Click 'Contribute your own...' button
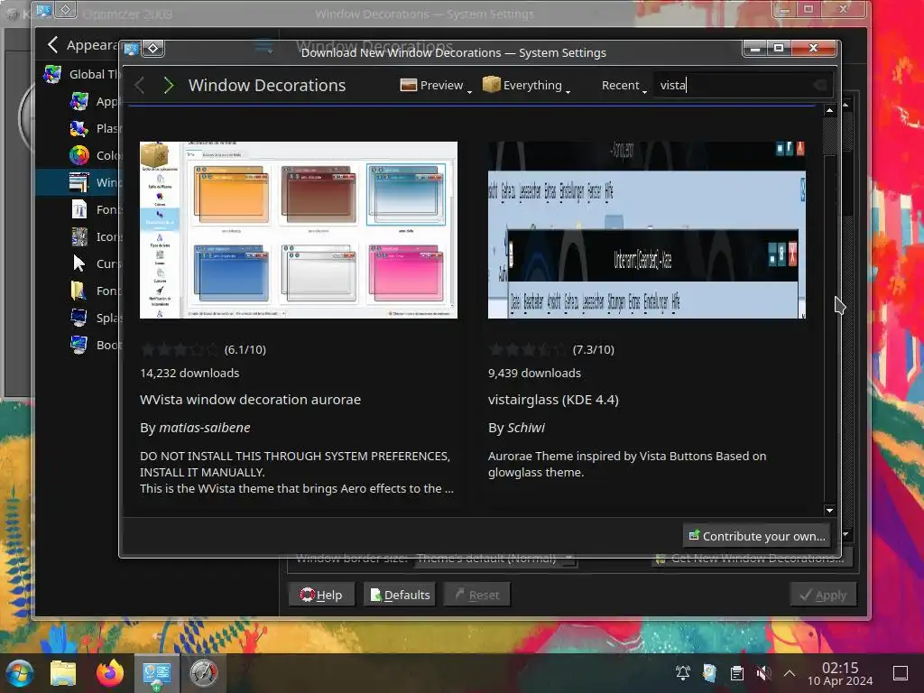The image size is (924, 693). (757, 536)
